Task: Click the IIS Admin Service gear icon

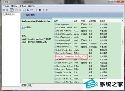Action: [x=55, y=28]
